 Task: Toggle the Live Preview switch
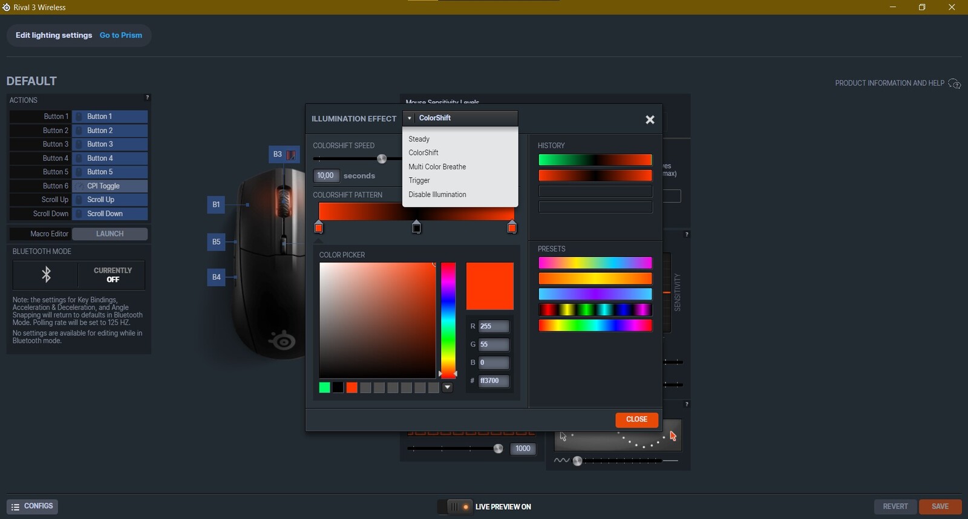[x=459, y=507]
